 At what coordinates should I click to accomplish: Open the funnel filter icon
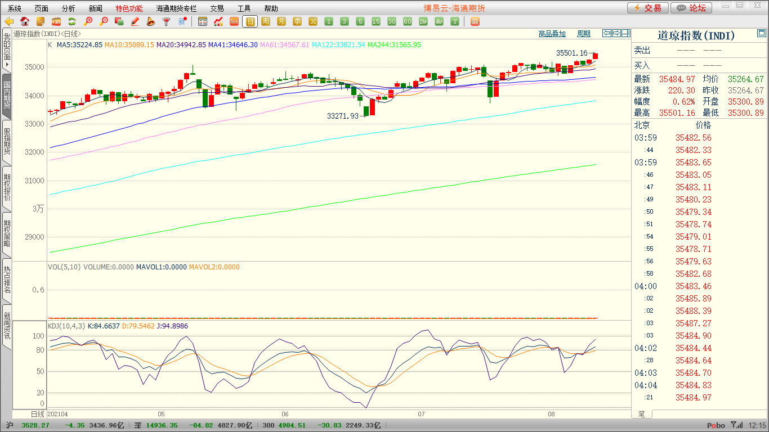click(166, 21)
